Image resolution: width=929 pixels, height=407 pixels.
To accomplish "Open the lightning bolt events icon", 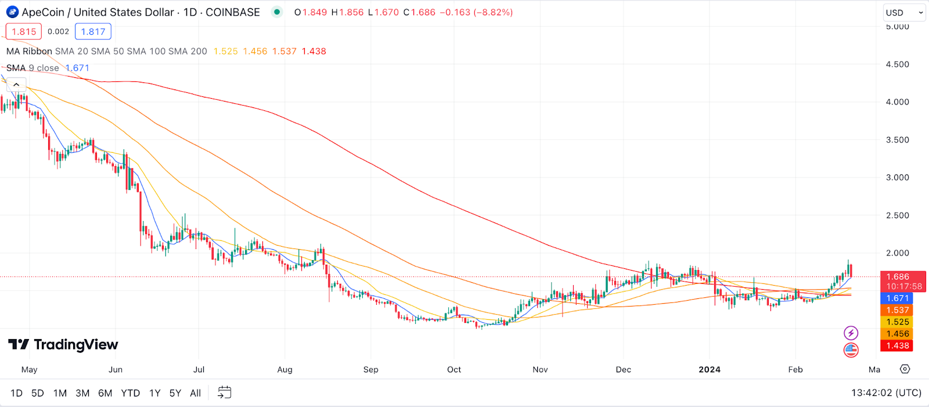I will (x=851, y=333).
